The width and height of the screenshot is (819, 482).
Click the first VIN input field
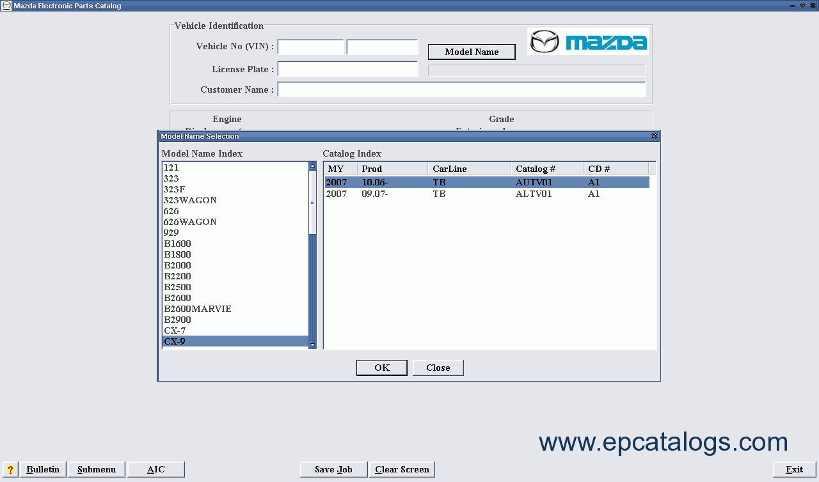311,47
